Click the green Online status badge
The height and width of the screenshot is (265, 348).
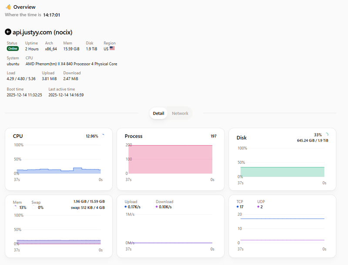tap(13, 49)
